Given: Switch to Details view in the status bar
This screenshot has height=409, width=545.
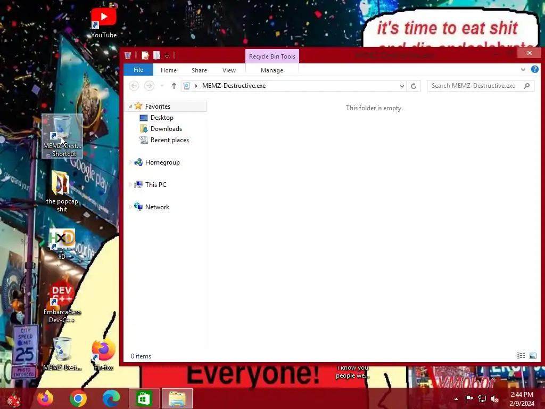Looking at the screenshot, I should (x=521, y=355).
